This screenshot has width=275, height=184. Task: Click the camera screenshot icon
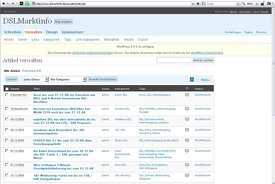[x=269, y=3]
